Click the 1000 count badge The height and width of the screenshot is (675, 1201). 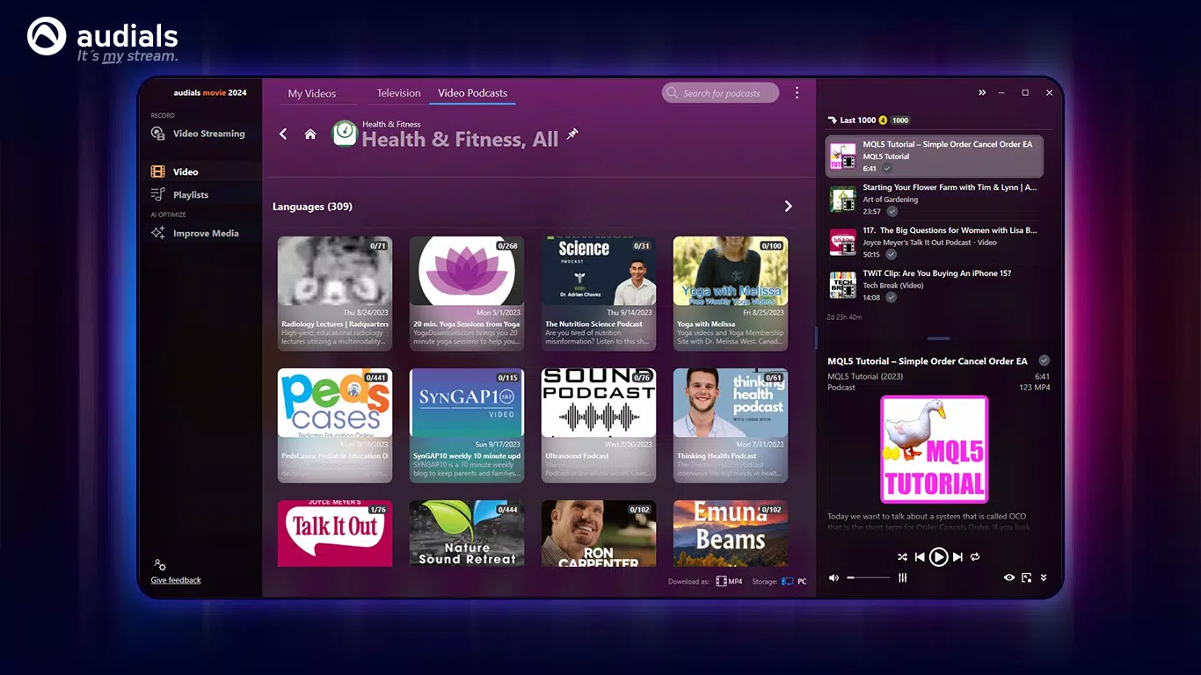pyautogui.click(x=900, y=120)
